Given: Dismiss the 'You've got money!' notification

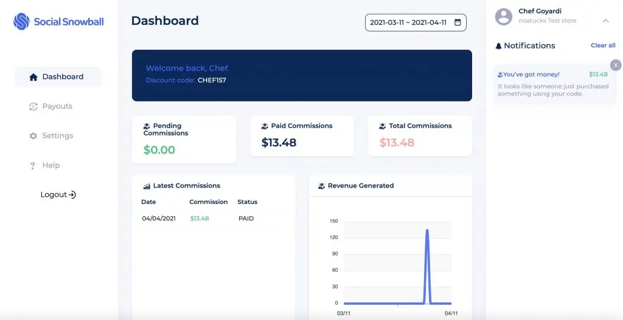Looking at the screenshot, I should coord(616,65).
